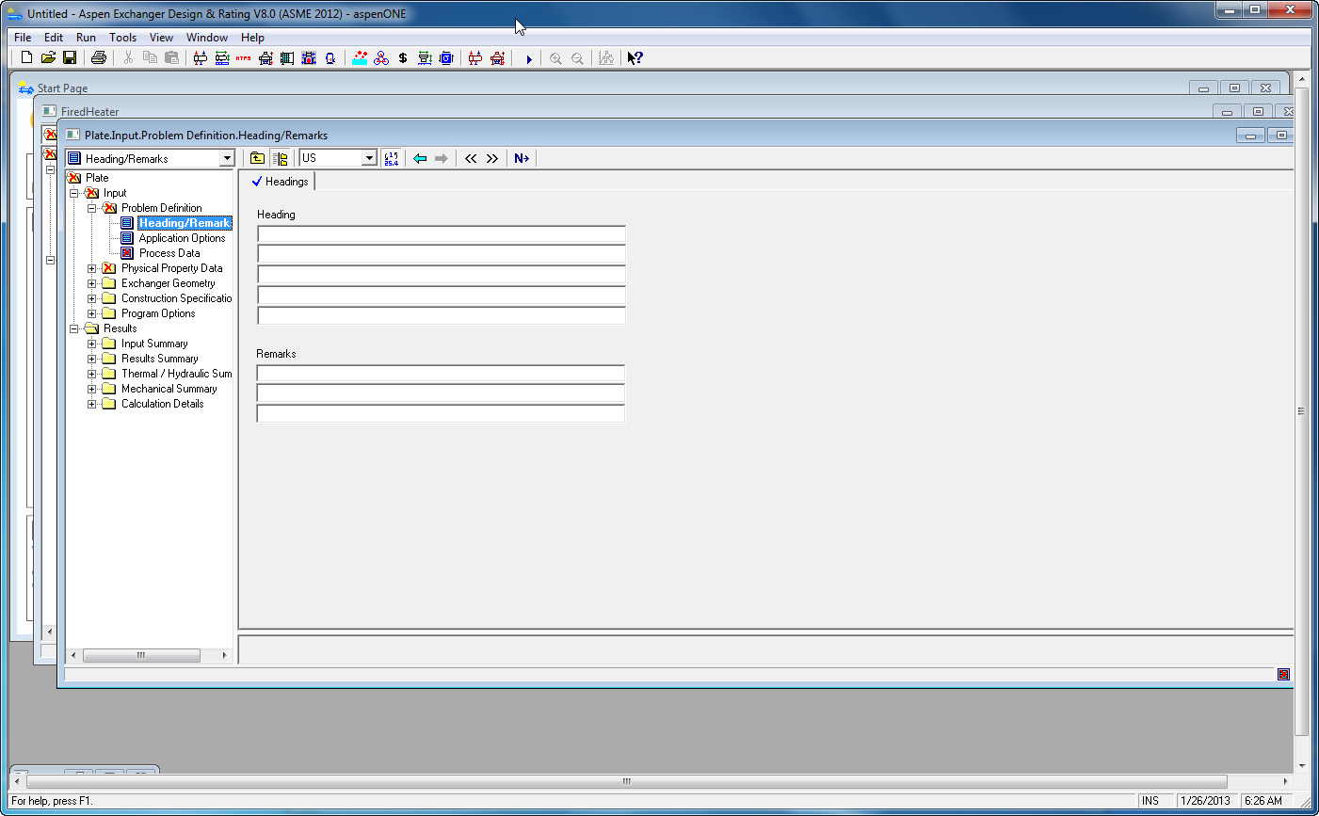Click the N Next input button
This screenshot has height=816, width=1319.
click(522, 158)
